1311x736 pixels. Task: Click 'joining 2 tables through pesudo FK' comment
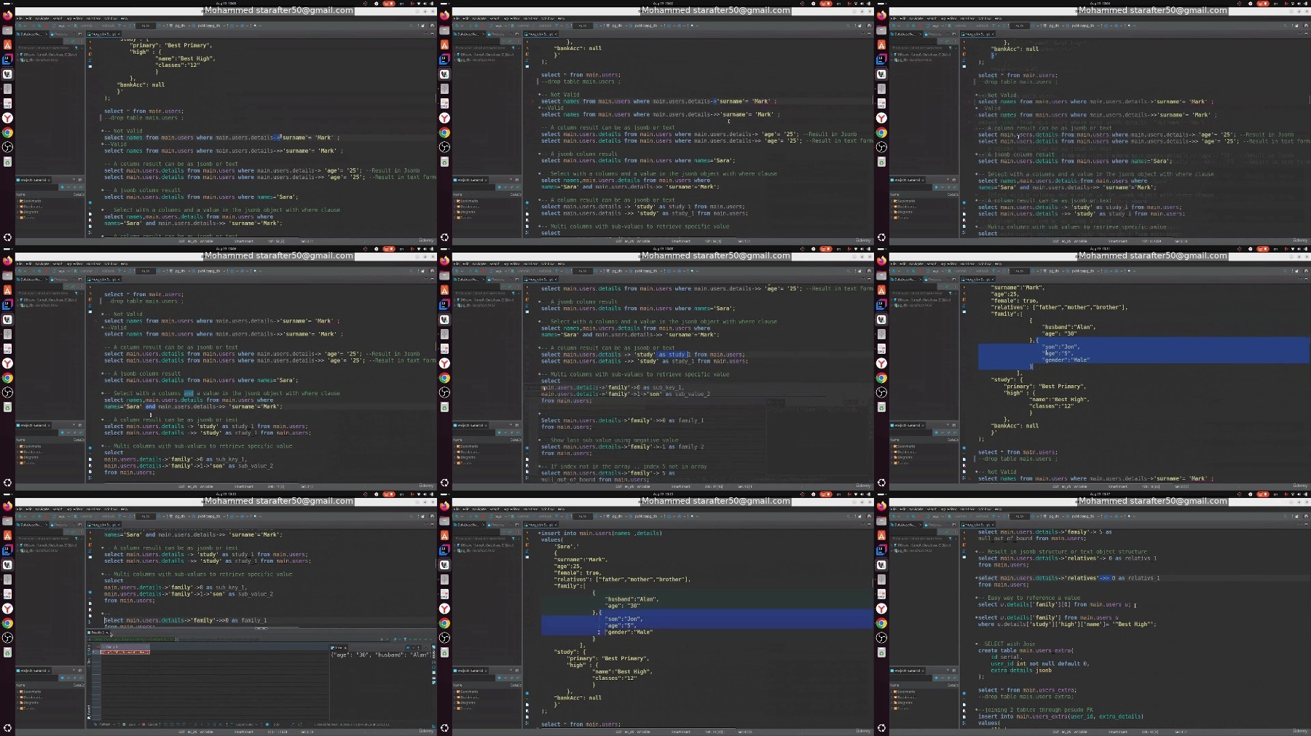pos(1044,710)
